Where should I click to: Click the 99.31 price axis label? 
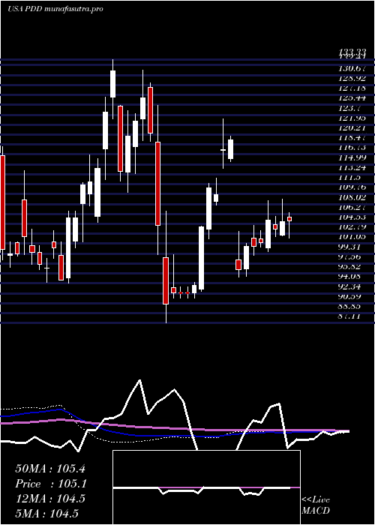(350, 247)
